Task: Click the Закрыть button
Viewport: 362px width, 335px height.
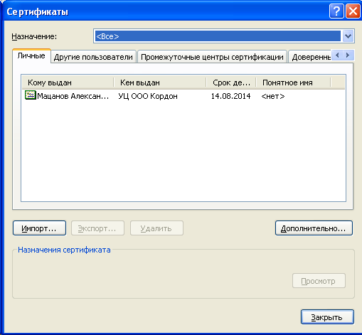Action: [x=327, y=317]
